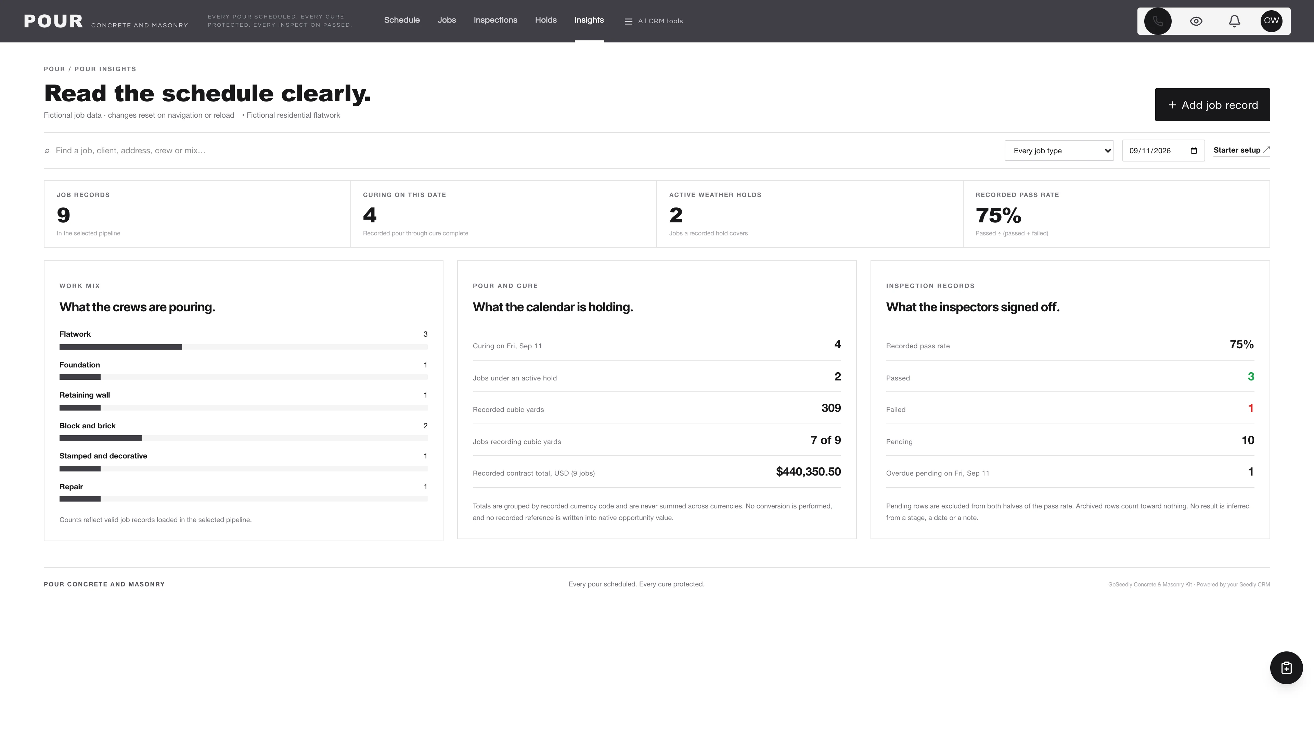The height and width of the screenshot is (739, 1314).
Task: Click the Curing On This Date card
Action: [x=503, y=214]
